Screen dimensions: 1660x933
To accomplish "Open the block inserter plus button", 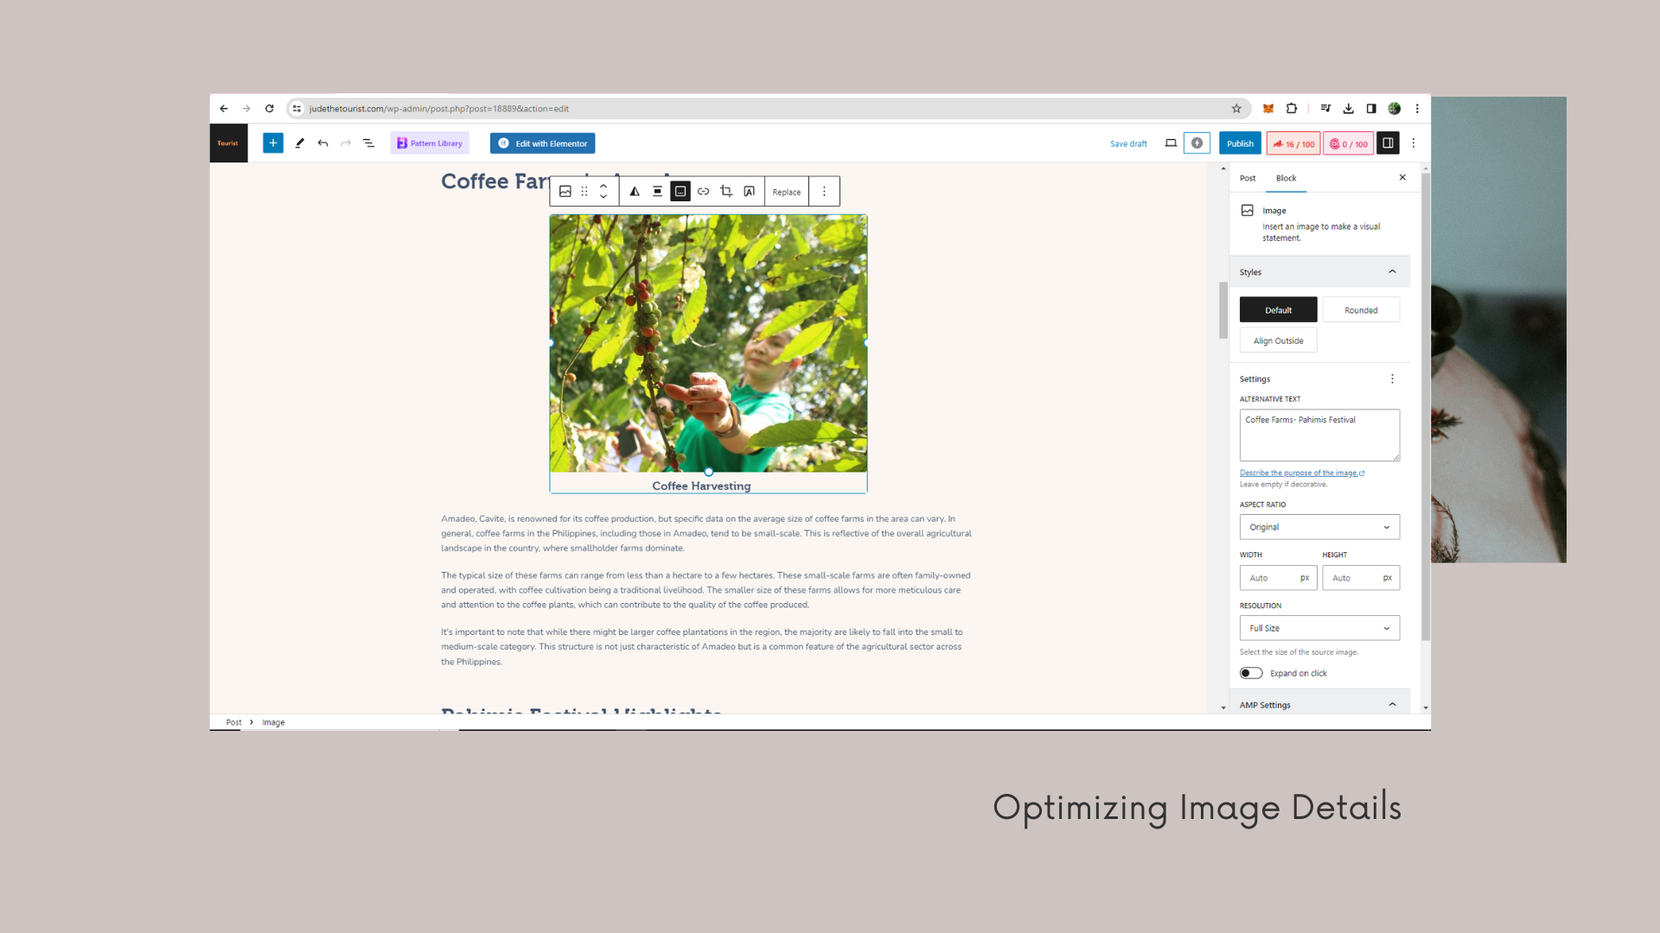I will (273, 143).
